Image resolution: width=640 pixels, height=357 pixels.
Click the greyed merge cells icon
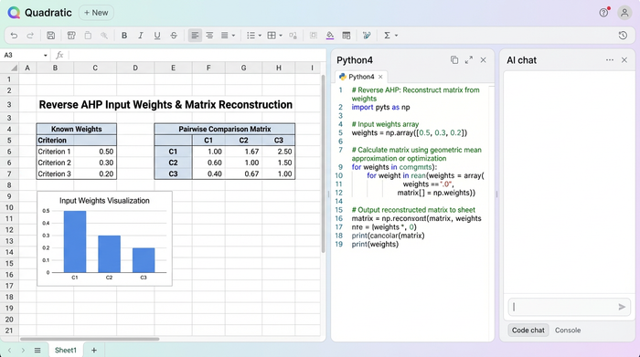coord(314,36)
